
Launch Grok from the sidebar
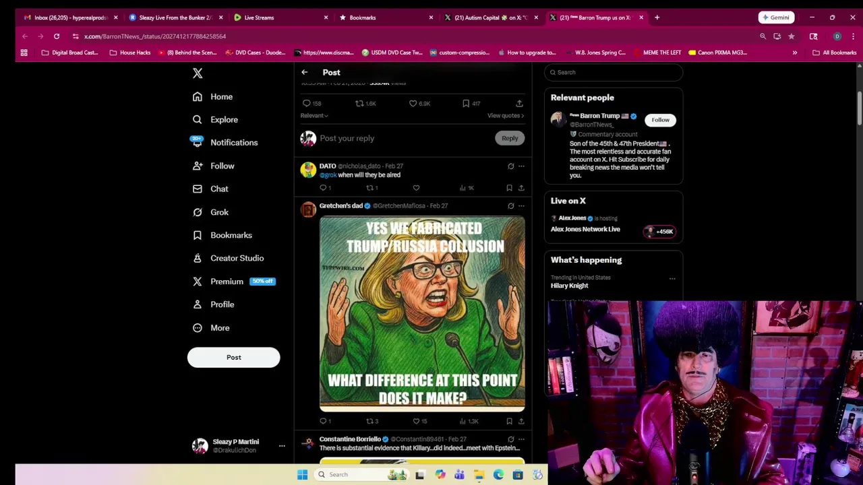coord(210,212)
